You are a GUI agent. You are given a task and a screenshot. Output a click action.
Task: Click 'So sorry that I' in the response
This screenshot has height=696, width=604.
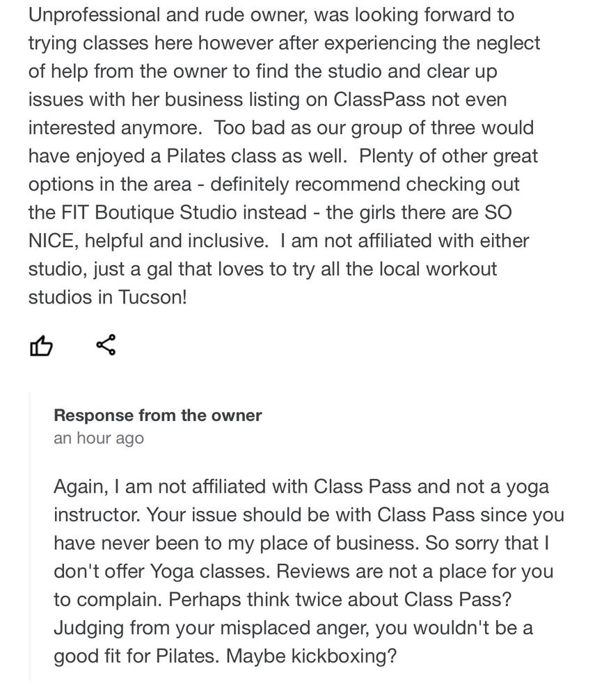(x=487, y=544)
